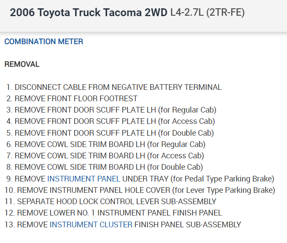Click scuff plate step for Regular Cab
The width and height of the screenshot is (287, 243).
pyautogui.click(x=115, y=110)
